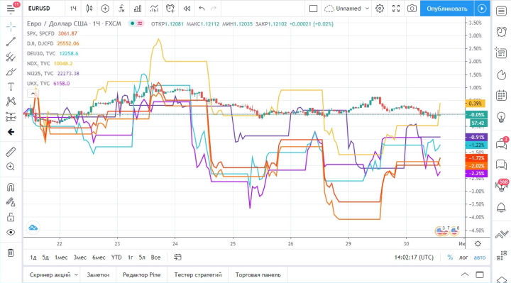Image resolution: width=511 pixels, height=283 pixels.
Task: Open candlestick chart style menu
Action: click(89, 9)
